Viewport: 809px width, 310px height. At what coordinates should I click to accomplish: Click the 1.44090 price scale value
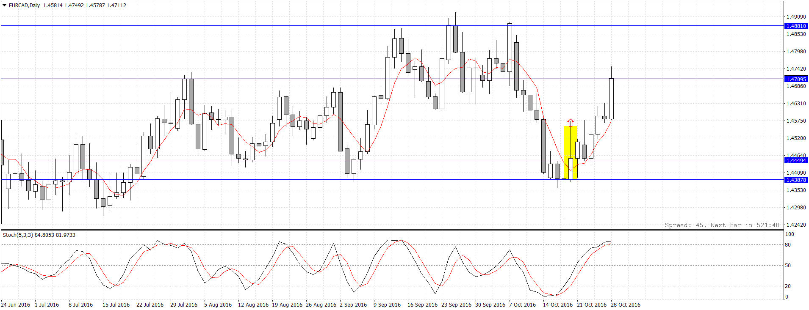796,173
